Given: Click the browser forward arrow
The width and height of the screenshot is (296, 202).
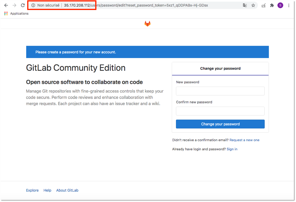Looking at the screenshot, I should pyautogui.click(x=14, y=5).
